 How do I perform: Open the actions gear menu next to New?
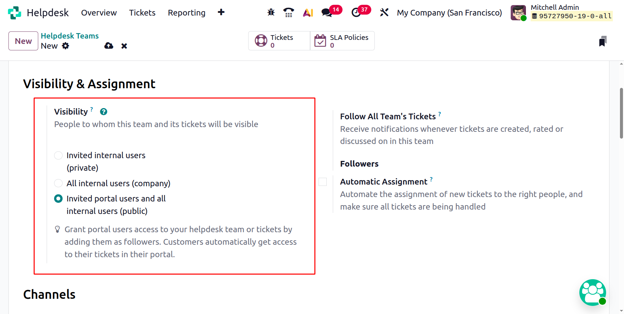pyautogui.click(x=66, y=46)
